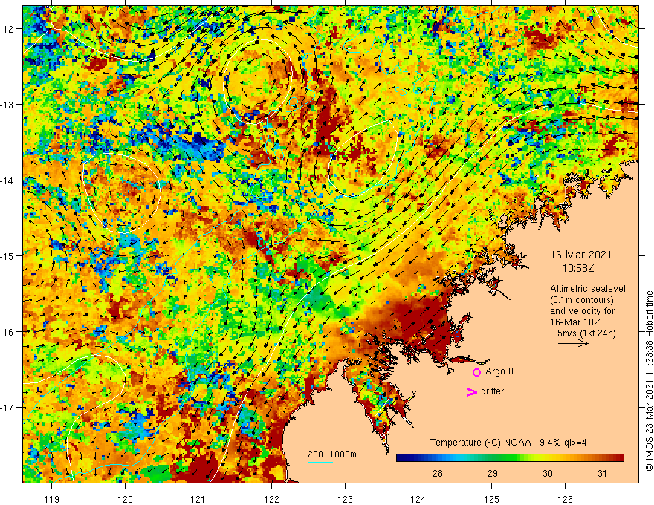Screen dimensions: 654x505
Task: Click the cyan 200 1000m depth contour line sample
Action: (320, 462)
